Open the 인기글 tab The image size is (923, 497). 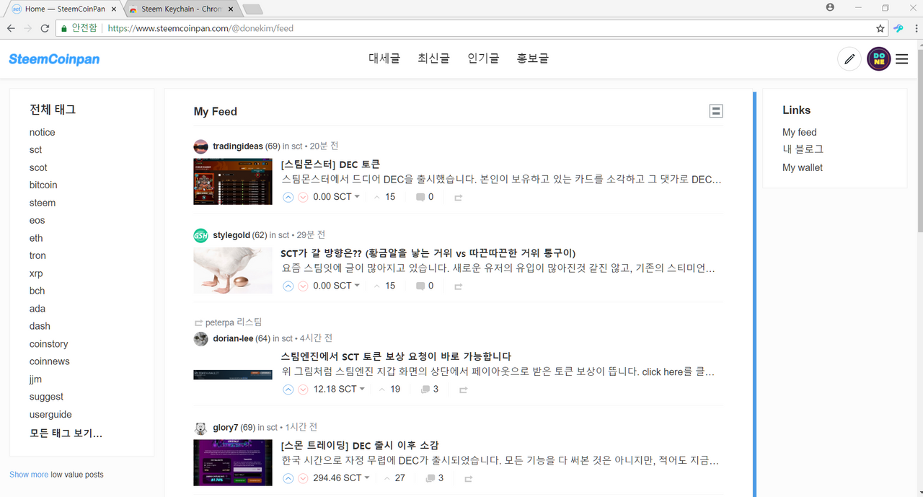483,58
